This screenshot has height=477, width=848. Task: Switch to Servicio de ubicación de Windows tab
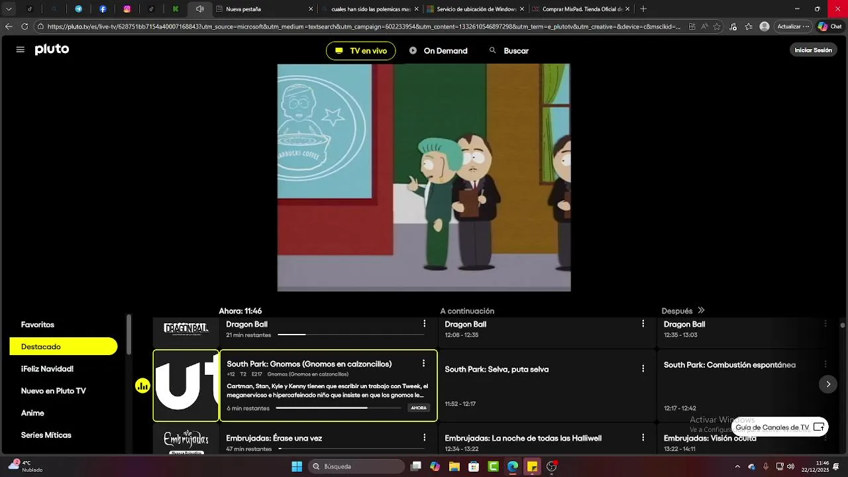[x=476, y=9]
